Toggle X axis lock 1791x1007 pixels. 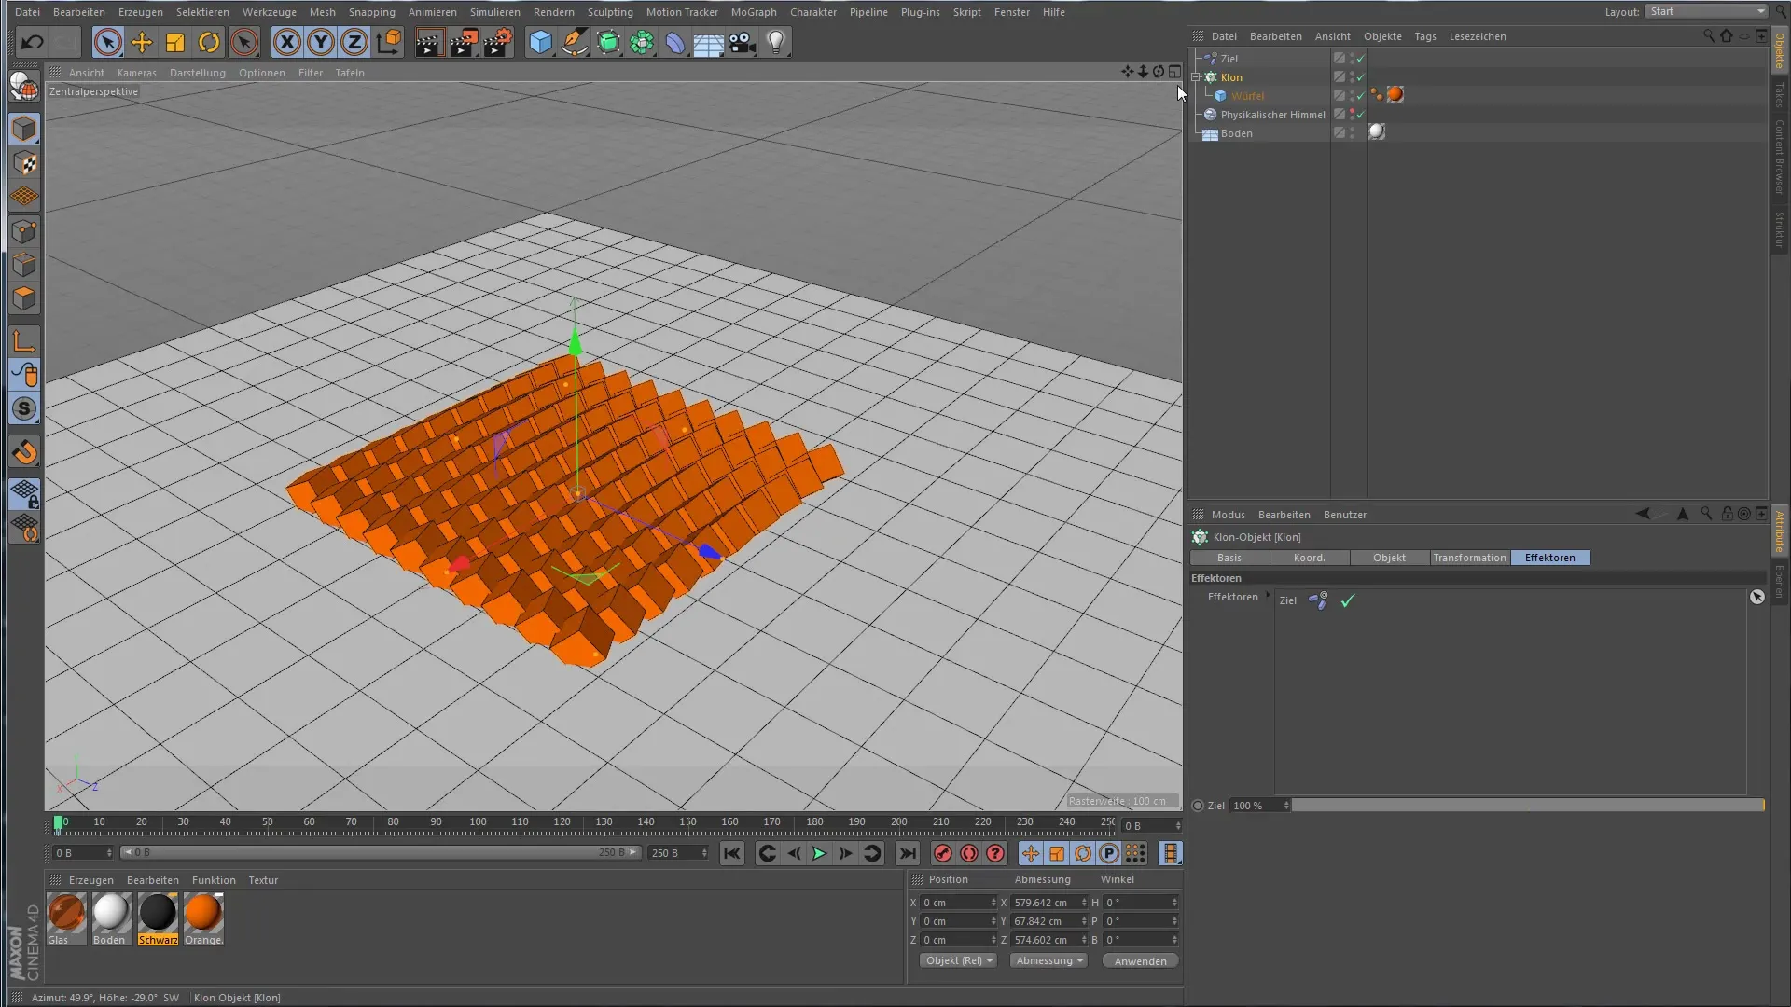pyautogui.click(x=287, y=42)
